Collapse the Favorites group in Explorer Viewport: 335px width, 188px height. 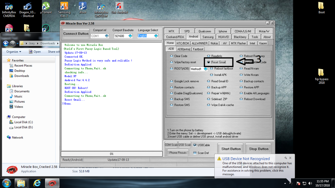click(x=4, y=60)
